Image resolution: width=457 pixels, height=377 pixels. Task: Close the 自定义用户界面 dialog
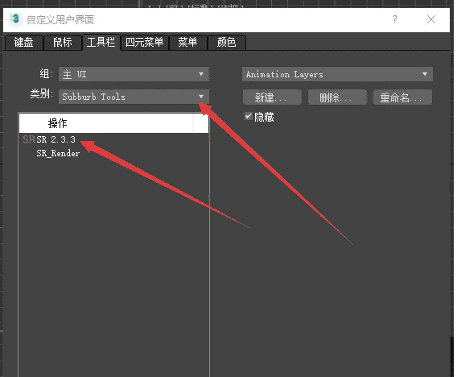(x=431, y=19)
